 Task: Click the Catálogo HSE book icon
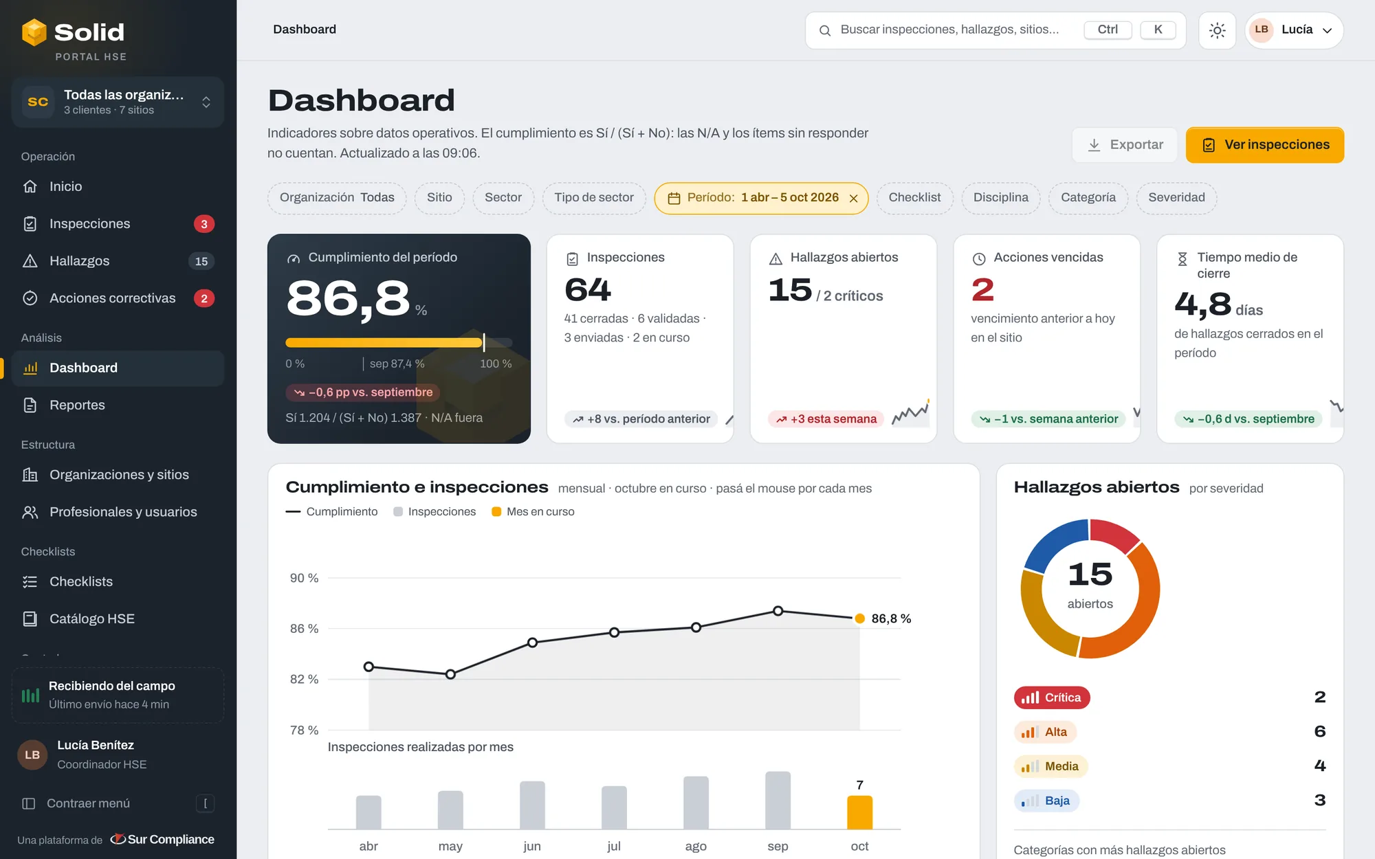(x=30, y=618)
